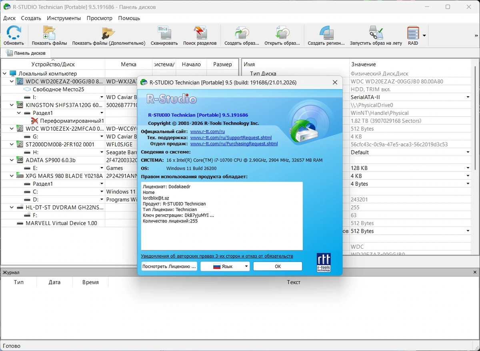Viewport: 480px width, 351px height.
Task: Click the Размер column header
Action: (222, 64)
